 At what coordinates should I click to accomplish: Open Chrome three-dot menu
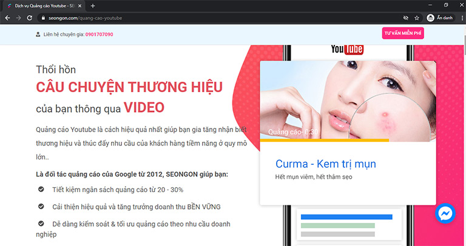pyautogui.click(x=462, y=18)
